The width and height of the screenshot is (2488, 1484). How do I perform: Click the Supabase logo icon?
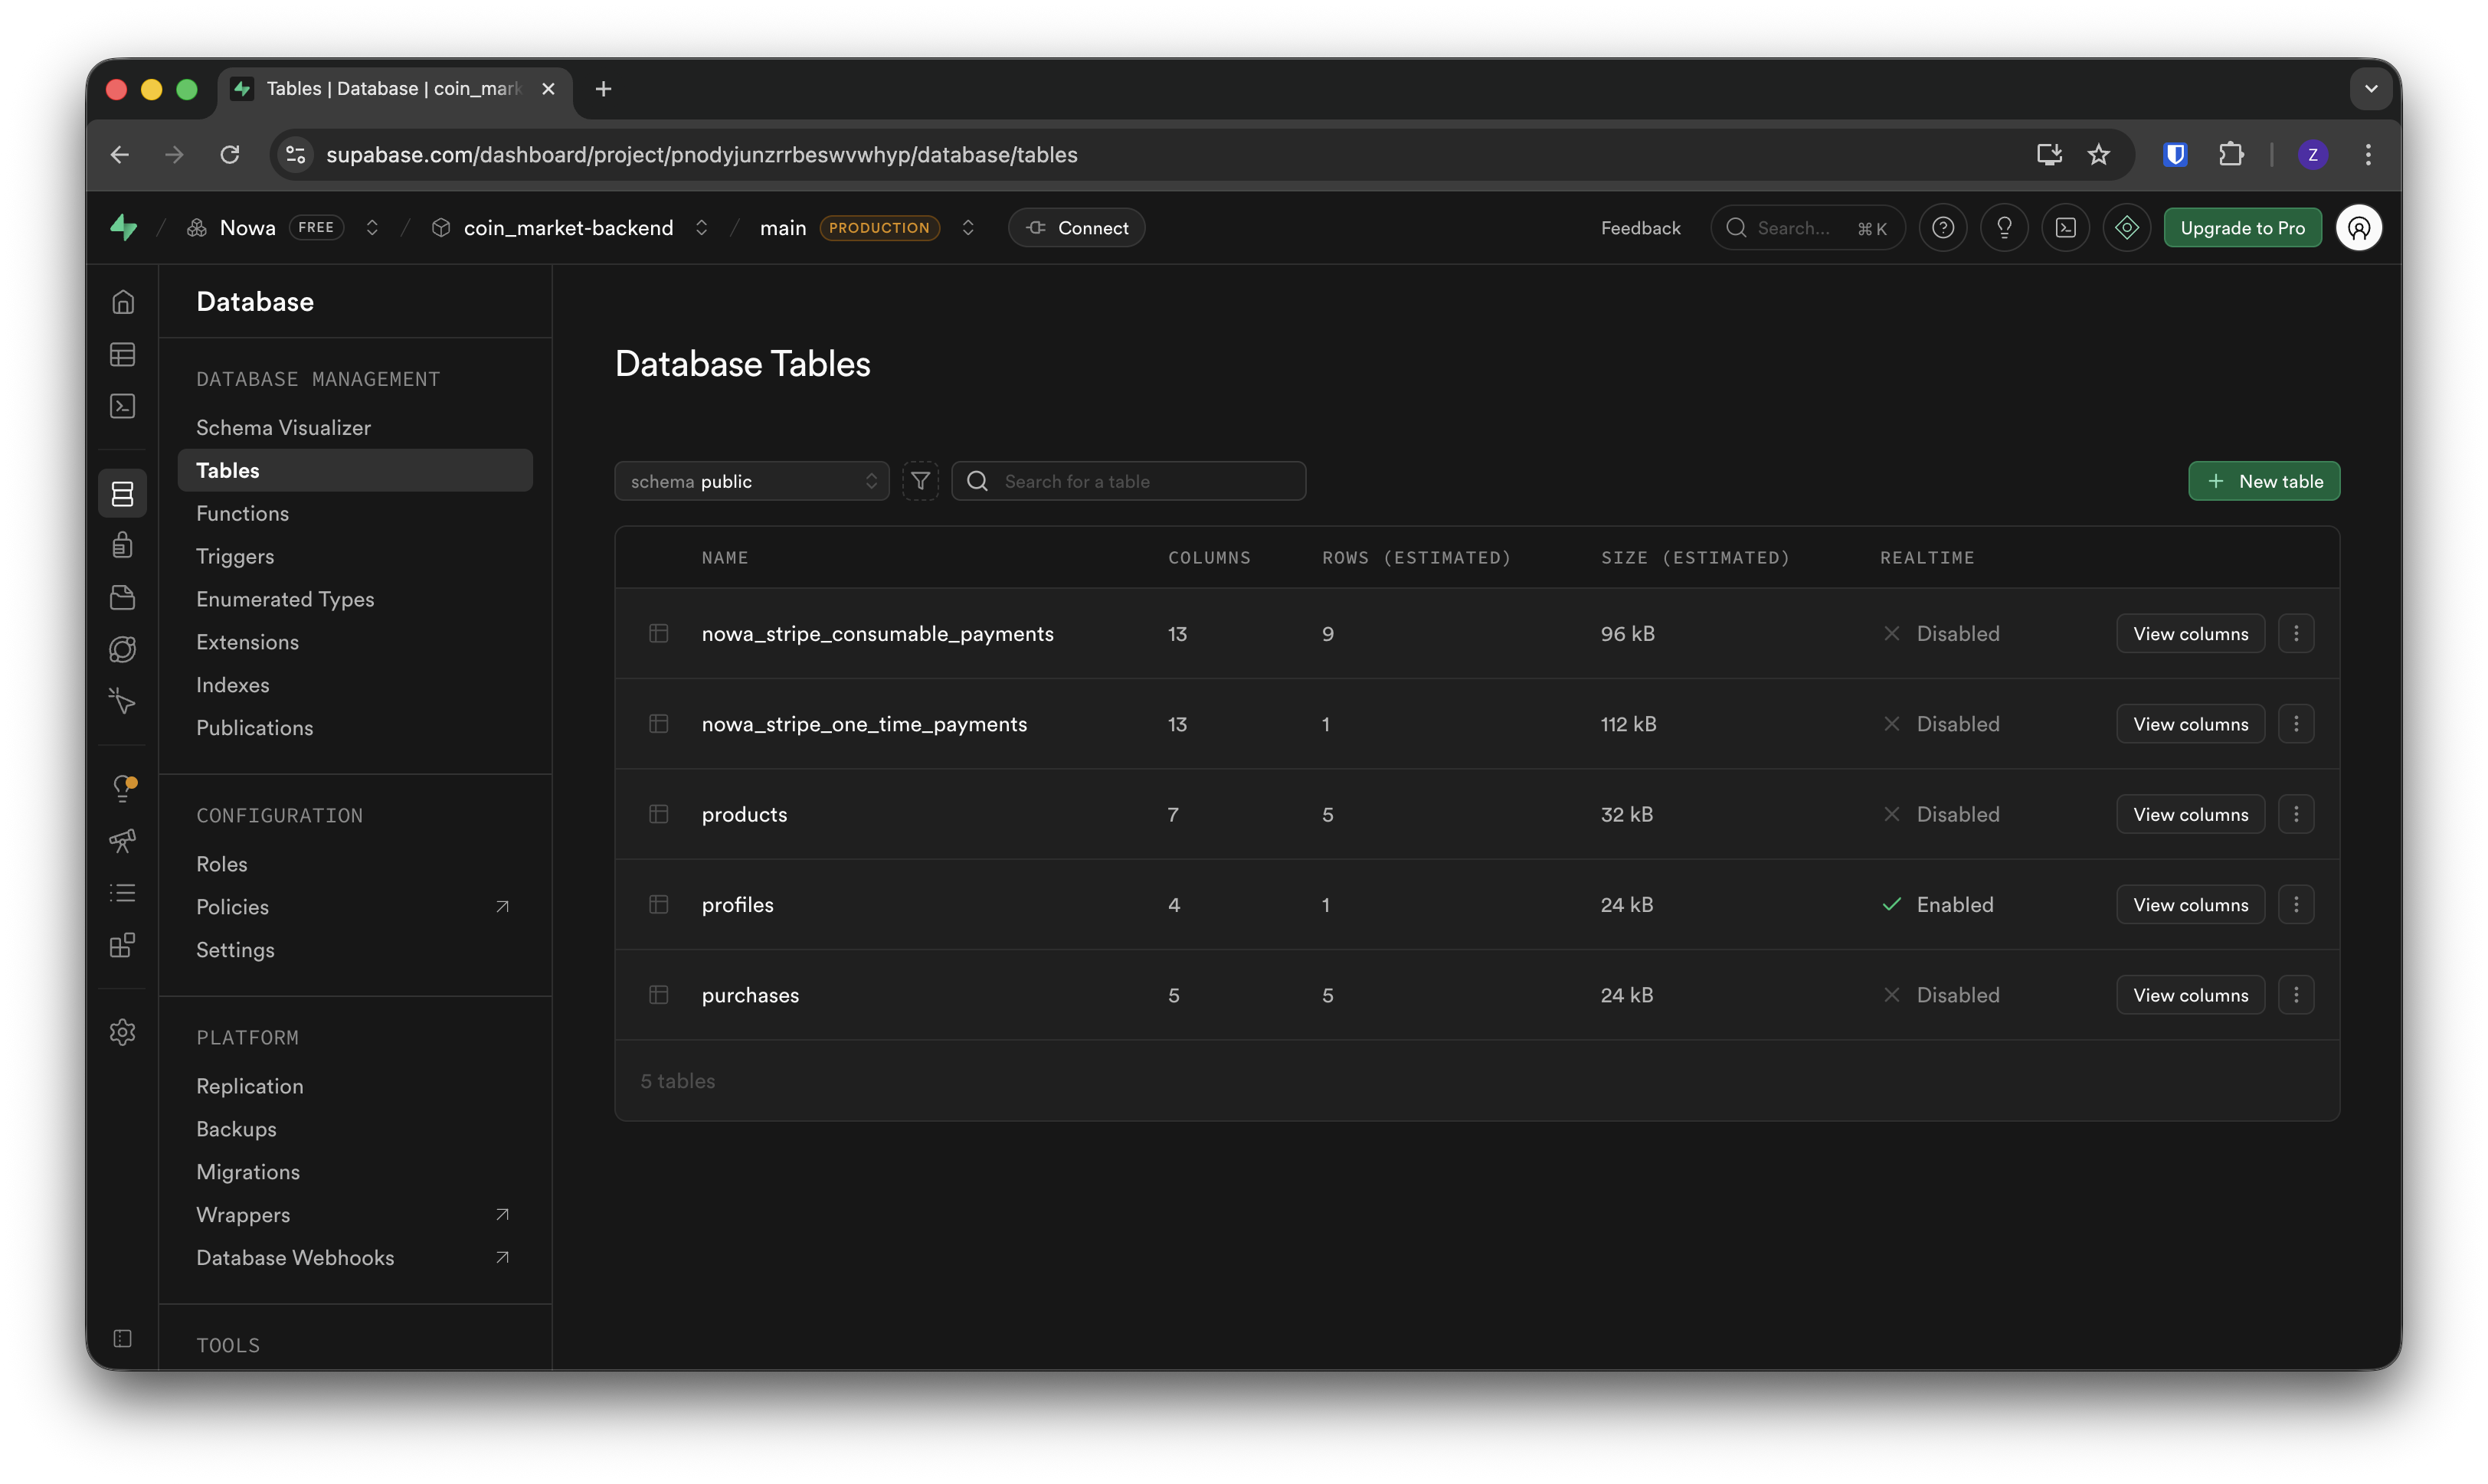(123, 227)
